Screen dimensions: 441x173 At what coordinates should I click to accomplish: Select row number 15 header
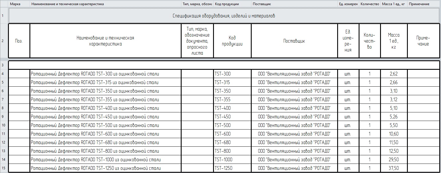pos(4,168)
